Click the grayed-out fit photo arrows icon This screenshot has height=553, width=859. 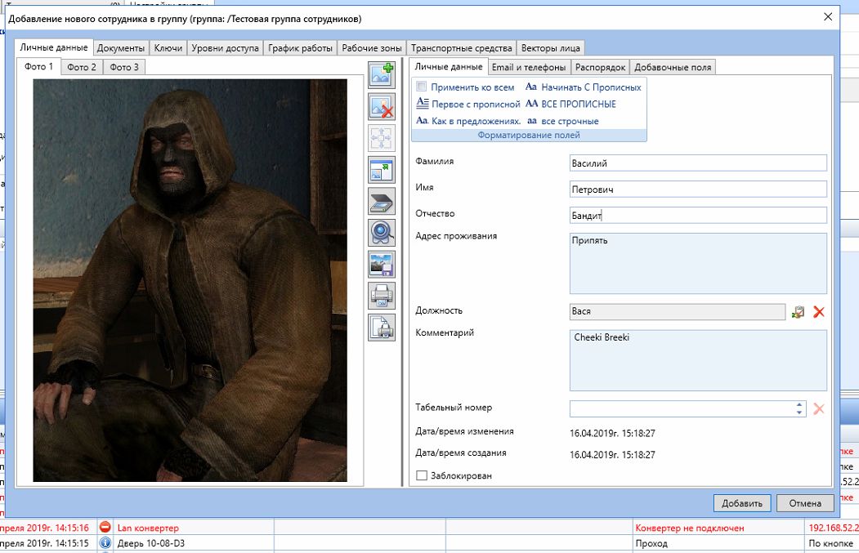pyautogui.click(x=382, y=138)
